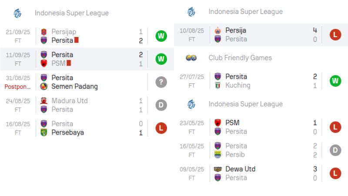The height and width of the screenshot is (196, 348).
Task: Click the Persib team crest icon
Action: pyautogui.click(x=217, y=155)
